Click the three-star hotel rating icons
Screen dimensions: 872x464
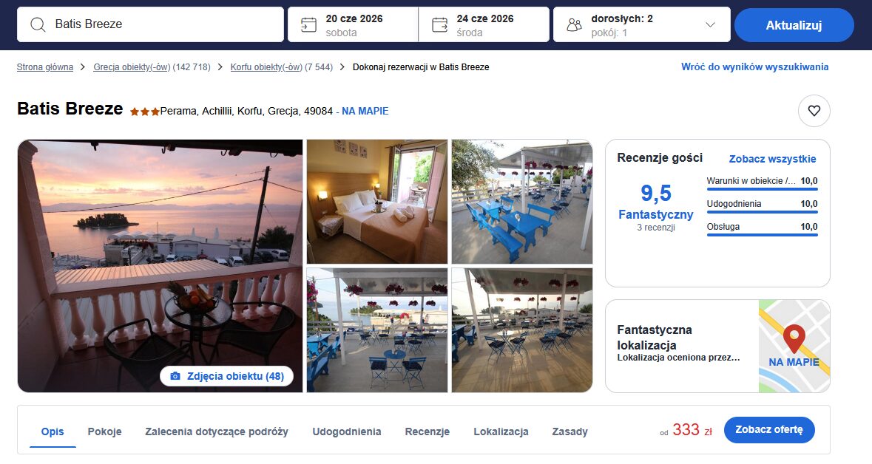[x=144, y=112]
